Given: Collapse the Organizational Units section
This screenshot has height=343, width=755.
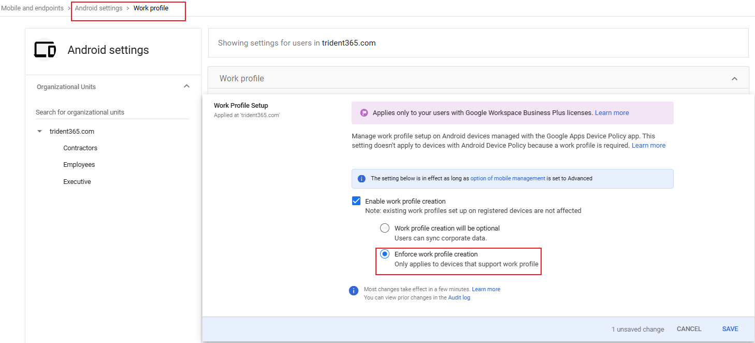Looking at the screenshot, I should (186, 87).
